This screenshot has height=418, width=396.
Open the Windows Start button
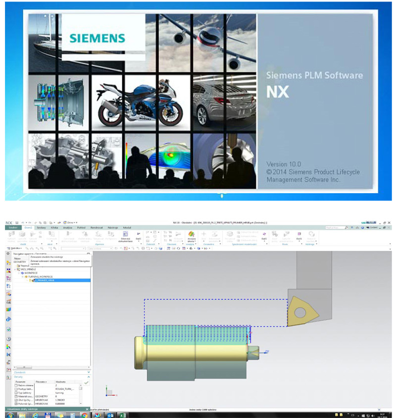click(x=10, y=416)
